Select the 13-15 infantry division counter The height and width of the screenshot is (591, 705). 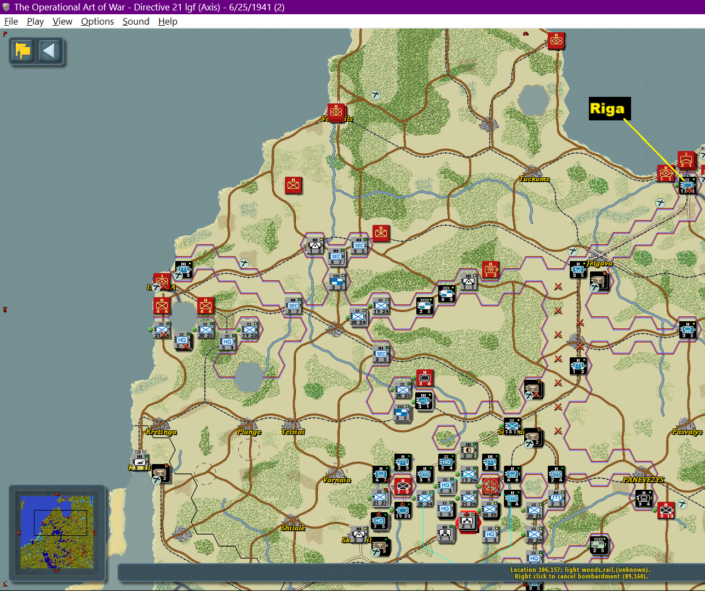coord(513,426)
